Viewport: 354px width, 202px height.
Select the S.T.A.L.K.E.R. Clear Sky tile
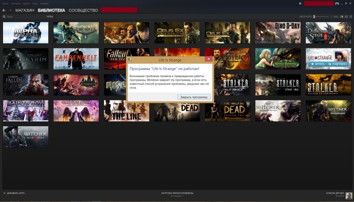coord(278,85)
